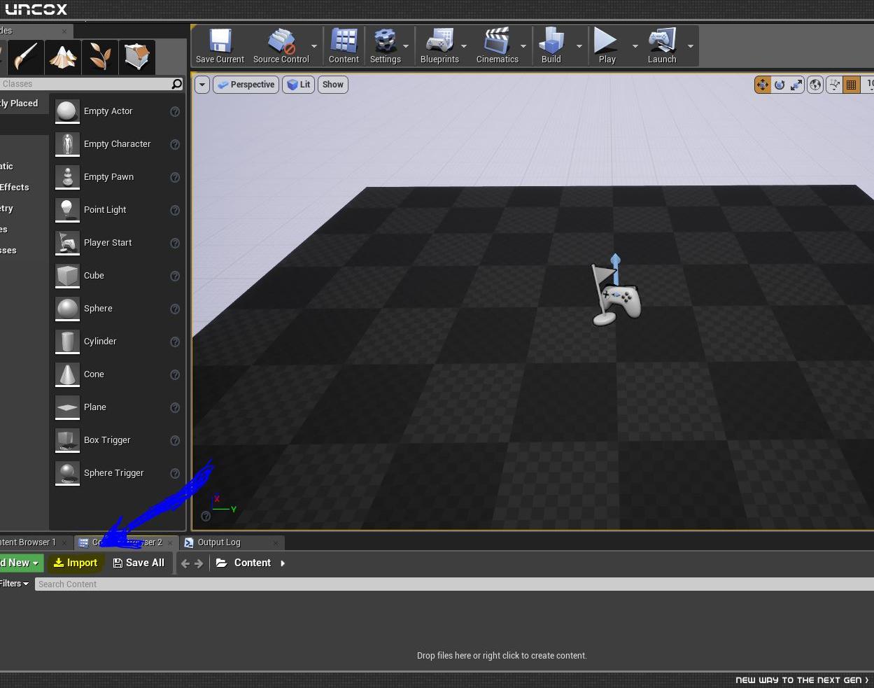The width and height of the screenshot is (874, 688).
Task: Select the Foliage mode leaf icon
Action: [x=99, y=57]
